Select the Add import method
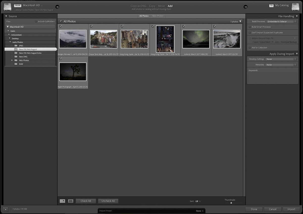Image resolution: width=303 pixels, height=214 pixels. click(170, 6)
